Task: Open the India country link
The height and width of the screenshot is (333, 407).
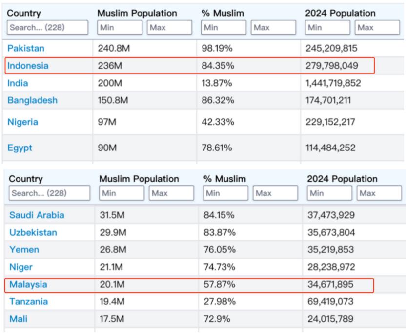Action: (18, 83)
